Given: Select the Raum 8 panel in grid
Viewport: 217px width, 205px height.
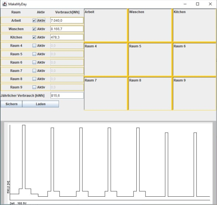Looking at the screenshot, I should (150, 94).
